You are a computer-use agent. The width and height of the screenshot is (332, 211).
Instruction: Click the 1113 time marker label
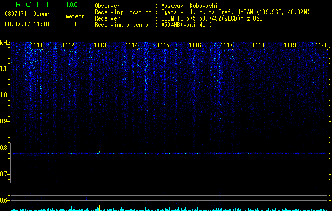click(x=100, y=45)
